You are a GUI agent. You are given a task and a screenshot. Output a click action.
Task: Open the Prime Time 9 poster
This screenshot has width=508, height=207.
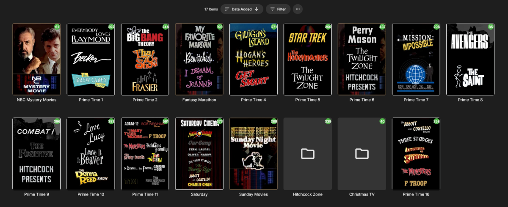[x=36, y=154]
